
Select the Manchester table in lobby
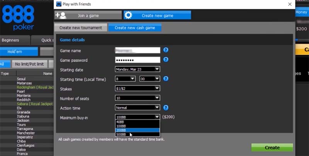coord(27,133)
